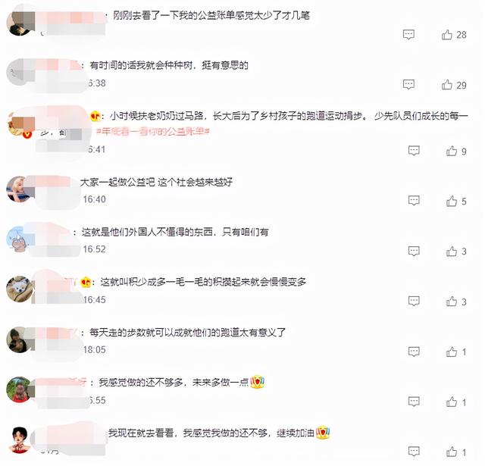The width and height of the screenshot is (485, 466).
Task: Reply to the 公益账单感觉太少了 comment
Action: click(x=408, y=34)
